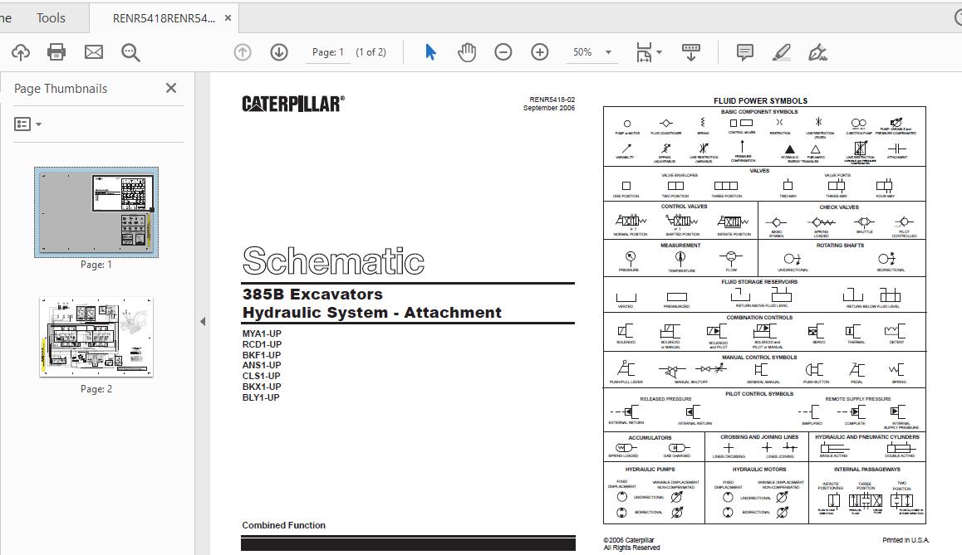962x555 pixels.
Task: Click the 'Combined Function' text
Action: [x=283, y=525]
